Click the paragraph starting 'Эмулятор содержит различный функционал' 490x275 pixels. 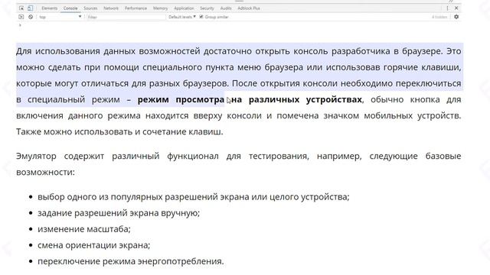coord(239,164)
